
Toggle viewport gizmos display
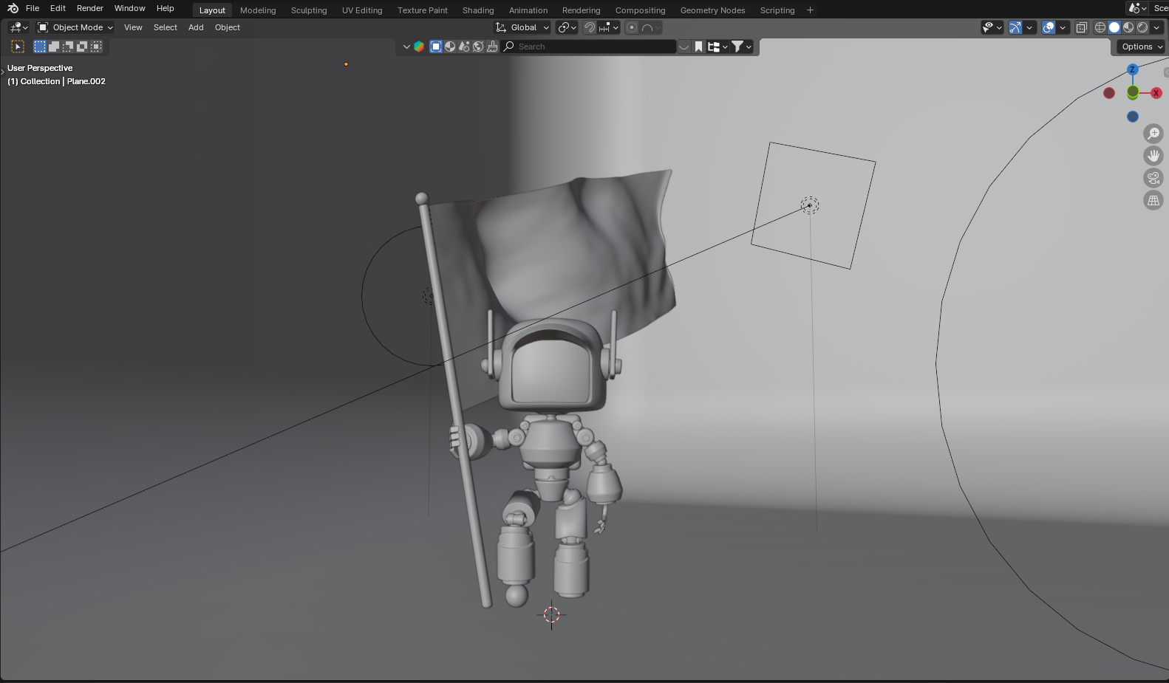pos(1015,27)
